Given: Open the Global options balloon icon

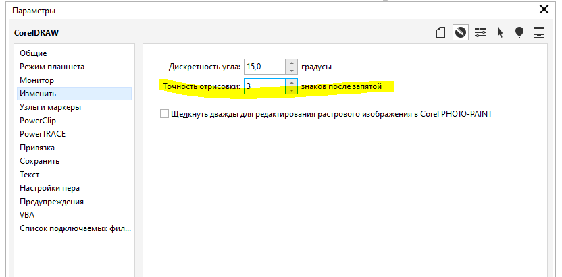Looking at the screenshot, I should point(519,33).
